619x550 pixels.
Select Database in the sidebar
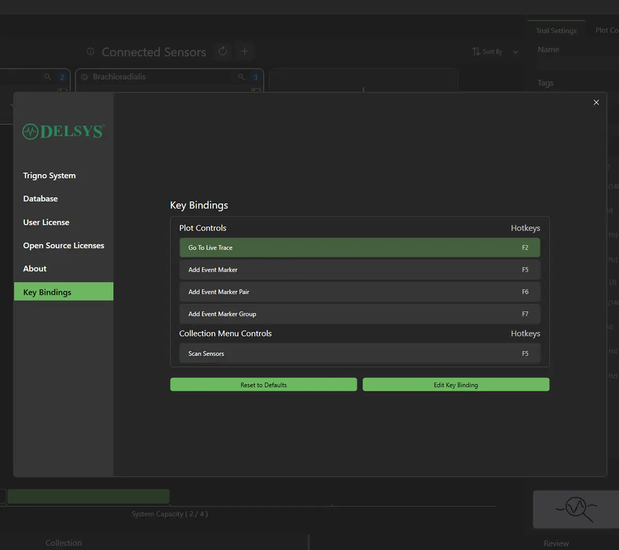tap(40, 199)
